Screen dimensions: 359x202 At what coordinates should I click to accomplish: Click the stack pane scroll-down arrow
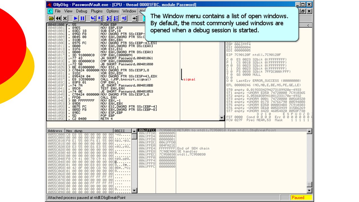pyautogui.click(x=309, y=190)
